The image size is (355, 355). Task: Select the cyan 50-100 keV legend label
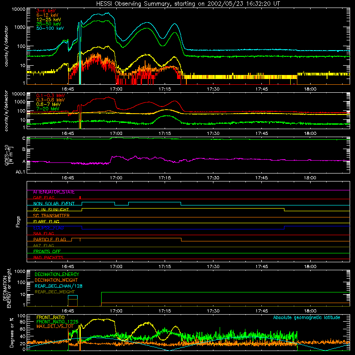click(x=50, y=28)
